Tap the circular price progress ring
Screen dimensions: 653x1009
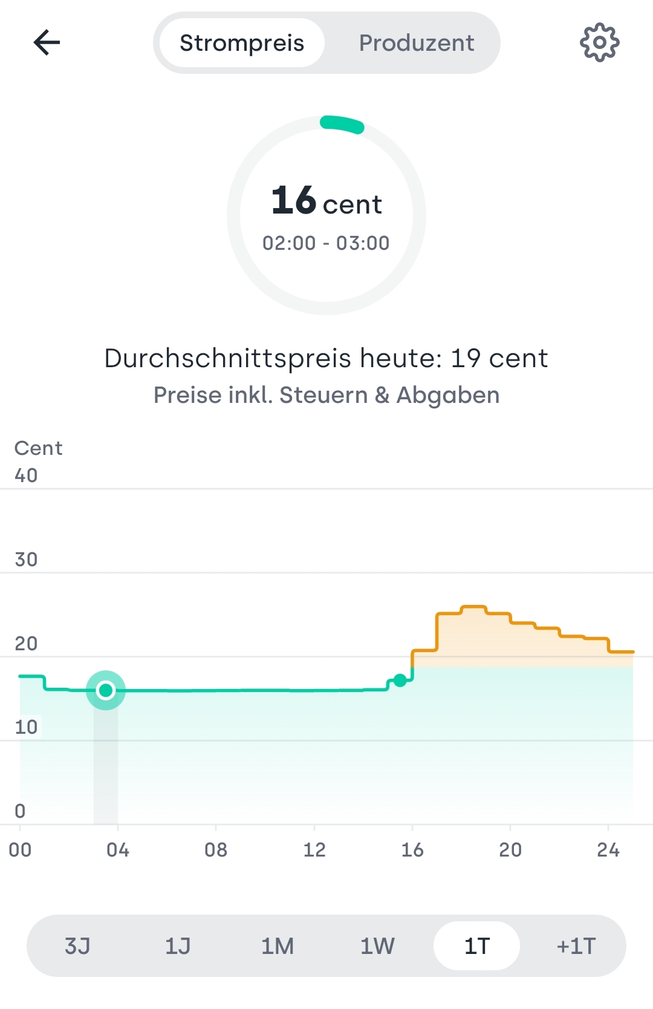(x=342, y=123)
